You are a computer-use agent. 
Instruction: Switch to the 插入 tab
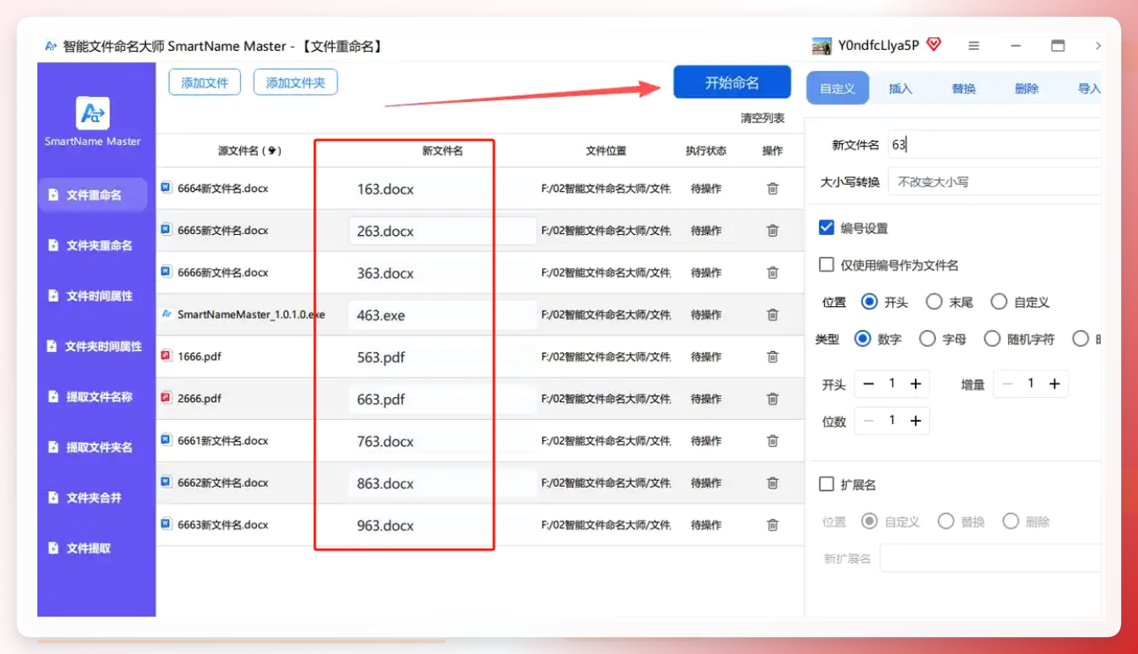(900, 88)
